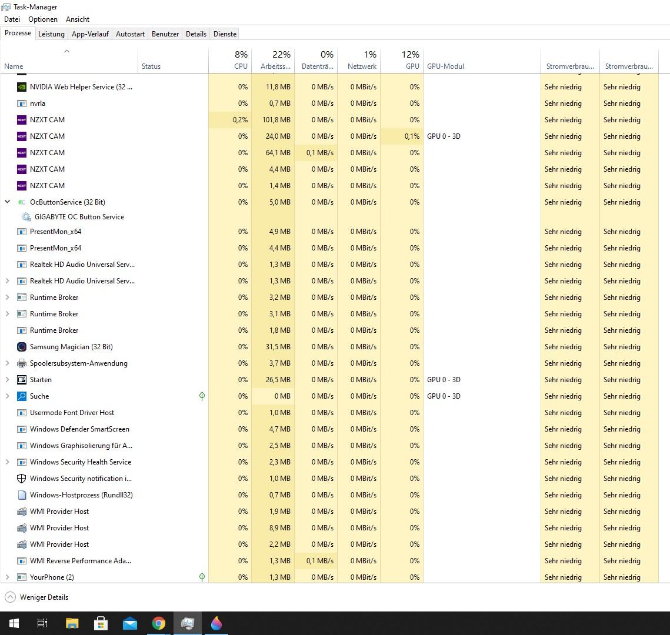The height and width of the screenshot is (635, 670).
Task: Open Microsoft Store from the taskbar
Action: [101, 623]
